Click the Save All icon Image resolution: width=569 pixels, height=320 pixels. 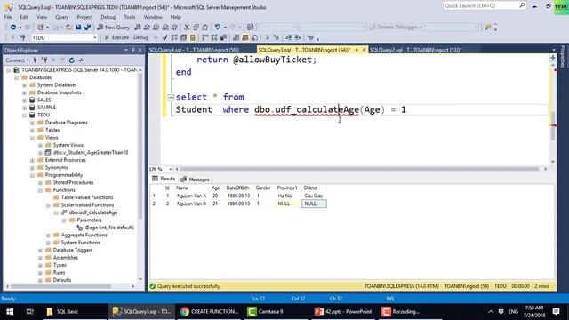87,28
